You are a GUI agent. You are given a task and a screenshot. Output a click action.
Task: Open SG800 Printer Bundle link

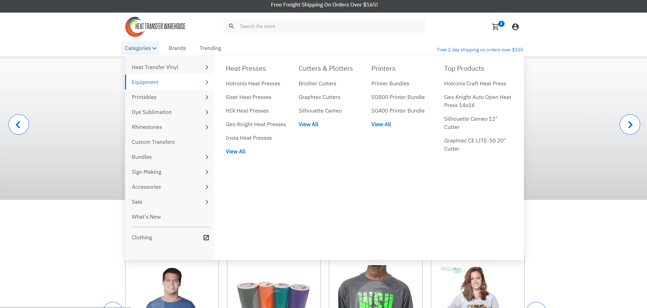pyautogui.click(x=398, y=97)
